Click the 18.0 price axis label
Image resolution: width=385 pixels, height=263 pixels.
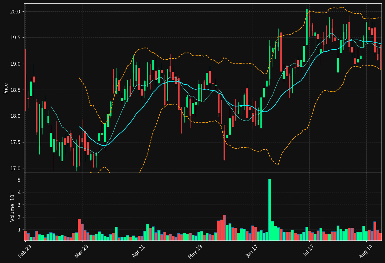15,116
